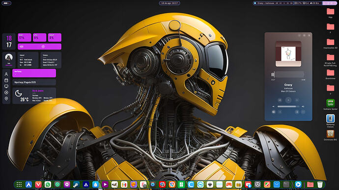339x190 pixels.
Task: Click the Now Playing purple widget
Action: click(34, 73)
